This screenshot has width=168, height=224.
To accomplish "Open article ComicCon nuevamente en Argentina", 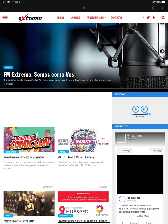I will pyautogui.click(x=24, y=157).
